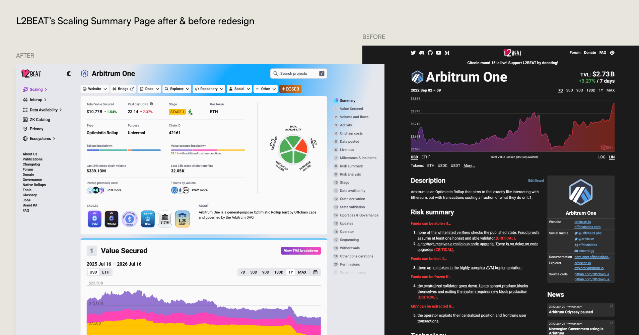Open the Gitcoin round 15 donation banner

pyautogui.click(x=513, y=63)
